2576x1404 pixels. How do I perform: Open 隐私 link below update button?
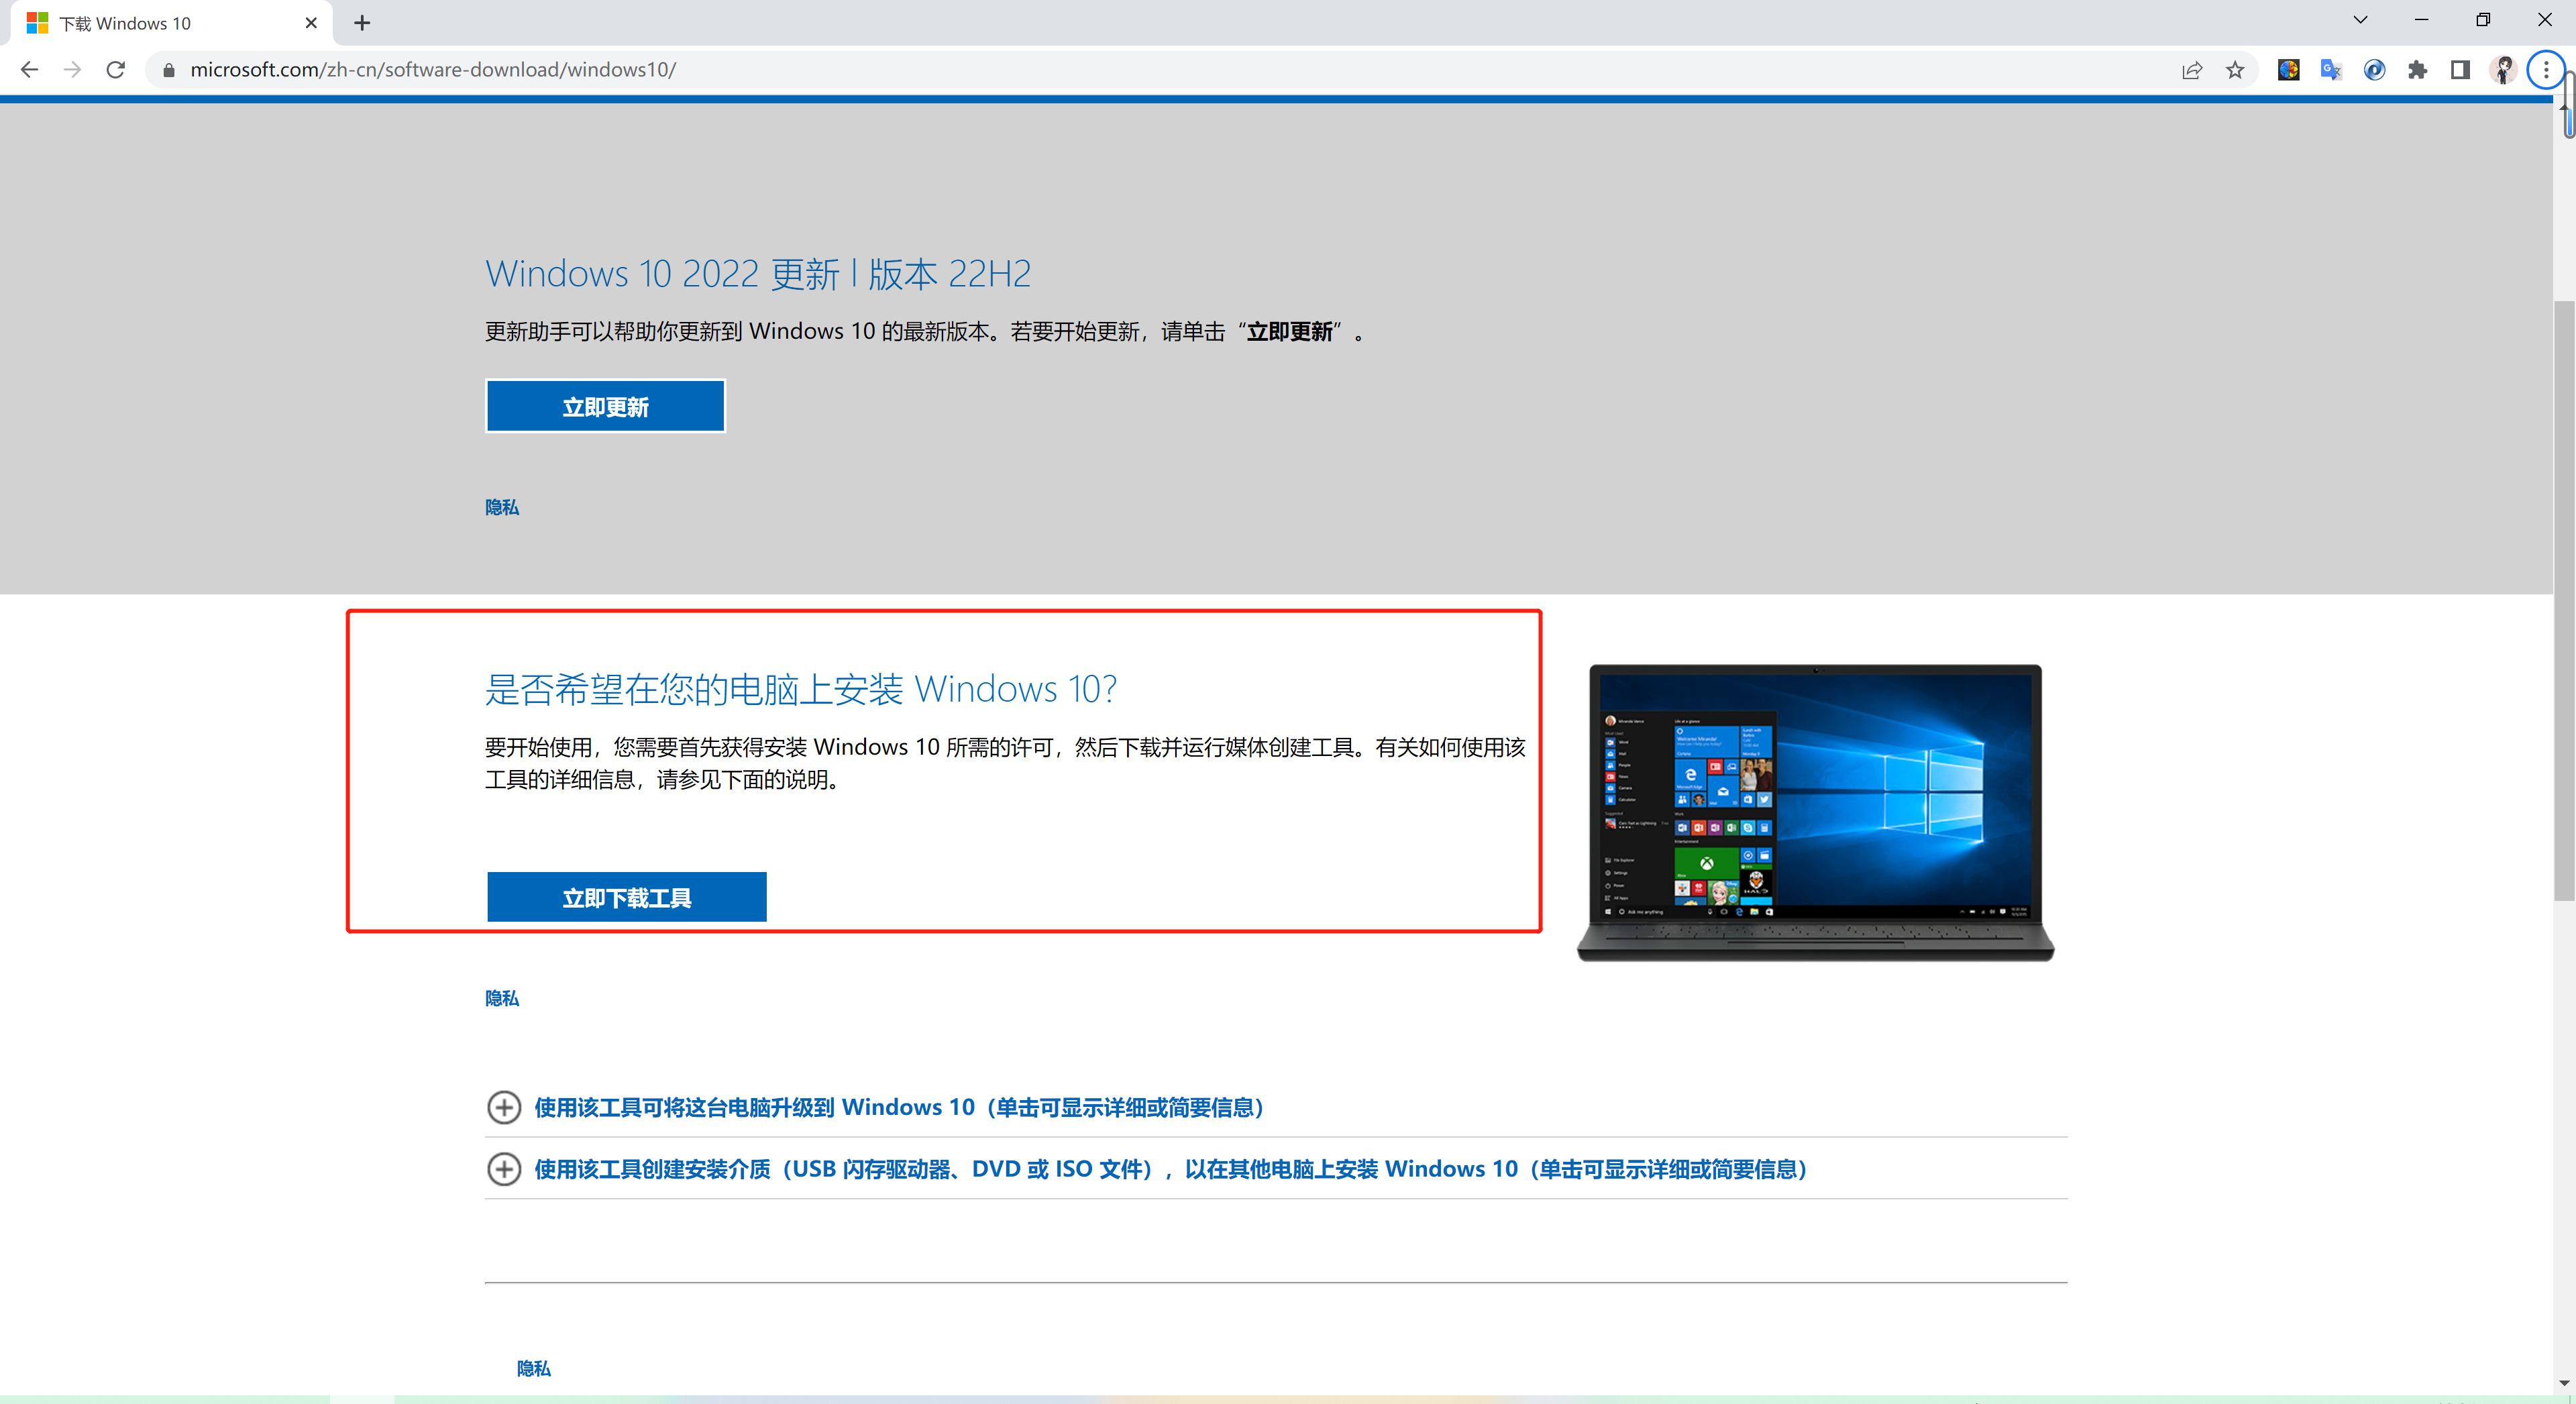coord(502,507)
